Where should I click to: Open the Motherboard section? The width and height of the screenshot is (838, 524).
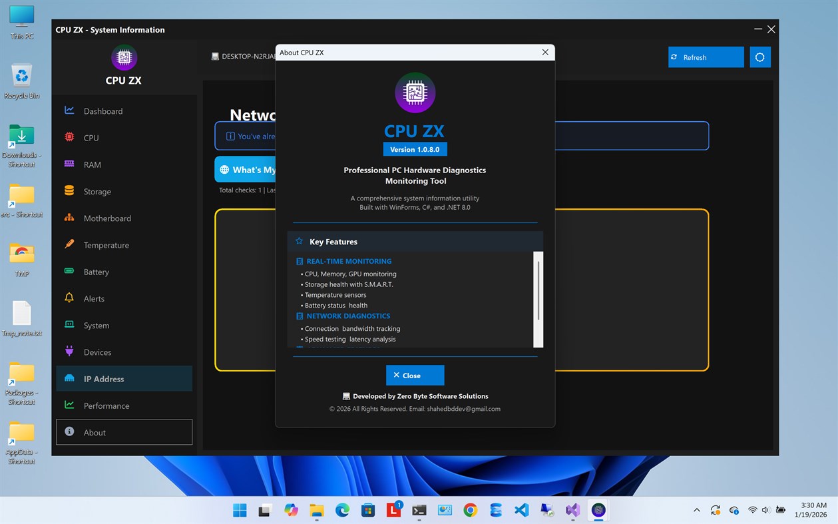coord(124,218)
